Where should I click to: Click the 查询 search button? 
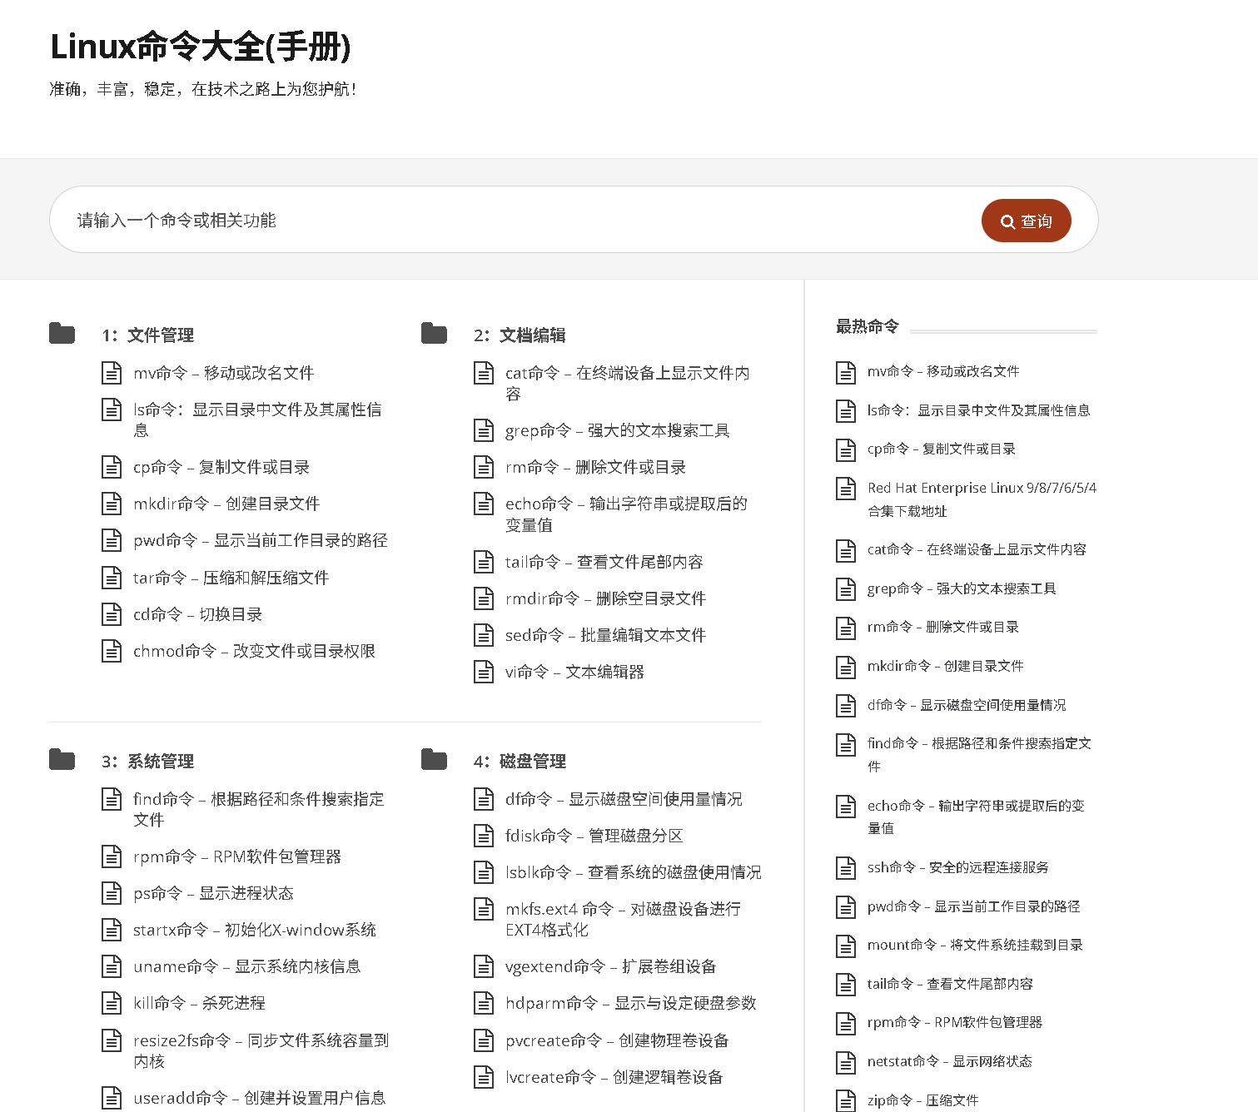point(1026,221)
